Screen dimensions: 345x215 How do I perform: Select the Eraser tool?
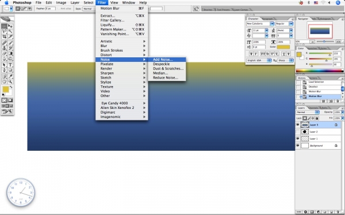[x=4, y=53]
